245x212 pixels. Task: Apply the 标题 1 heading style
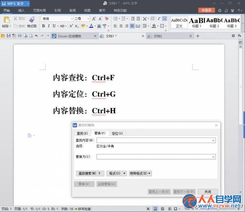click(196, 23)
